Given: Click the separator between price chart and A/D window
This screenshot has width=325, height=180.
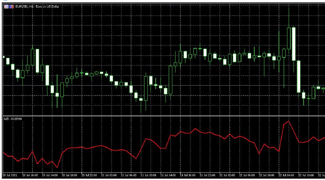Looking at the screenshot, I should (x=162, y=116).
